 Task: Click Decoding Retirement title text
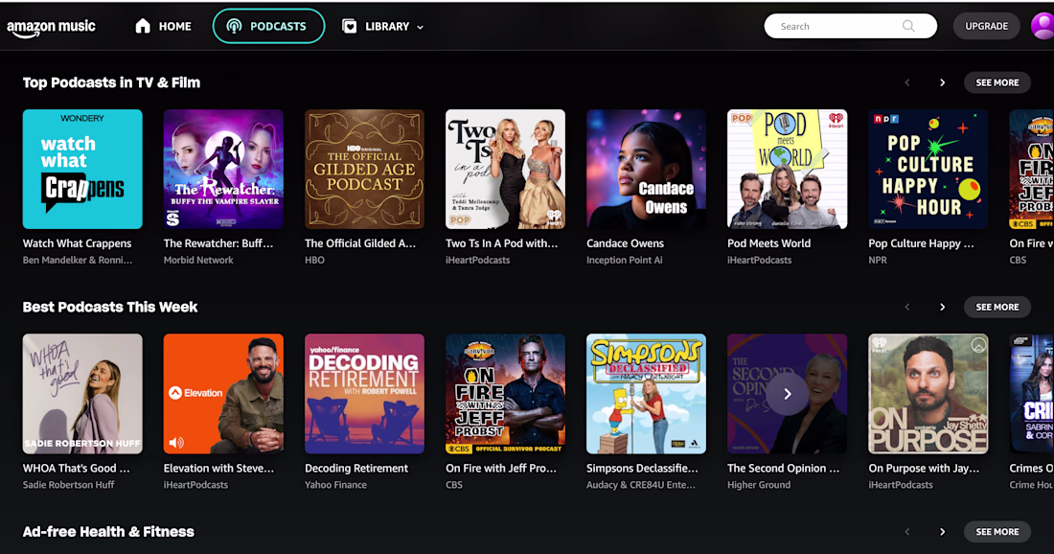pyautogui.click(x=356, y=468)
